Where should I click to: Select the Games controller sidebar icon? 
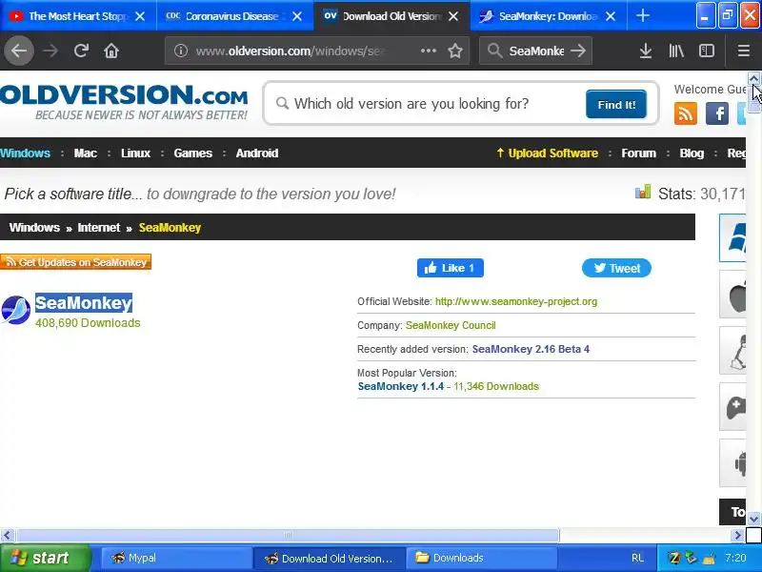(x=732, y=407)
